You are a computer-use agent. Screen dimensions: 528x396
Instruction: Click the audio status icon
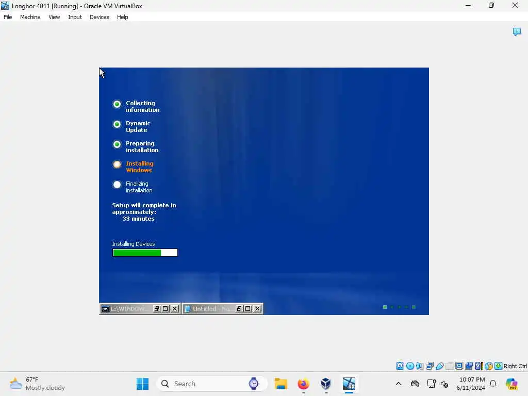pyautogui.click(x=420, y=366)
